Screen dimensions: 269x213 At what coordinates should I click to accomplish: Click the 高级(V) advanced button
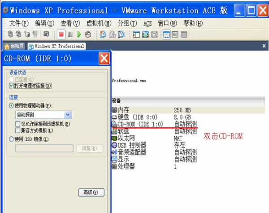click(91, 192)
